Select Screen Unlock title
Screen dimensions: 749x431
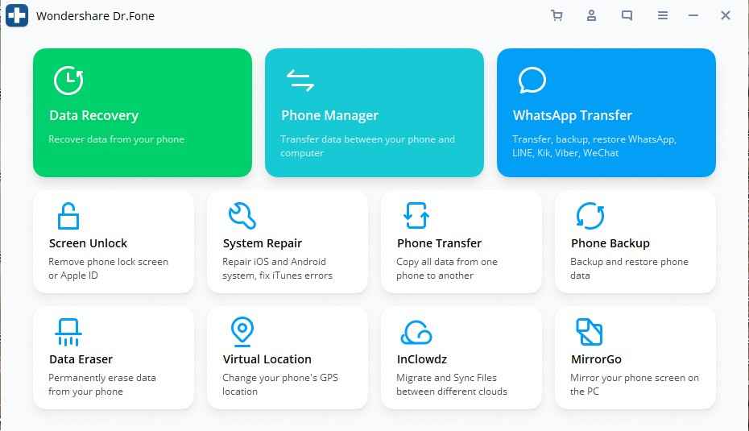click(88, 243)
